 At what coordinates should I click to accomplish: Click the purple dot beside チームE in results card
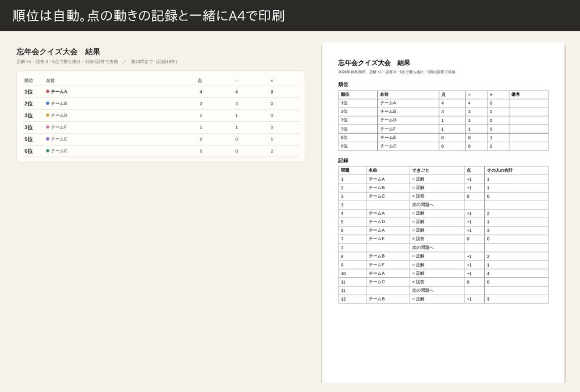(x=48, y=139)
